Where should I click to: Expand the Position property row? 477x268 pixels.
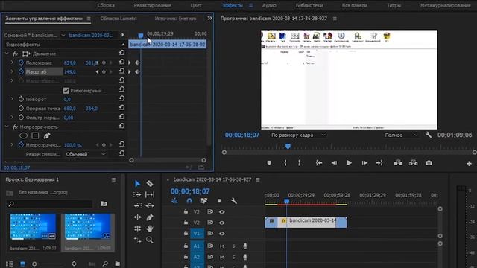pyautogui.click(x=12, y=63)
